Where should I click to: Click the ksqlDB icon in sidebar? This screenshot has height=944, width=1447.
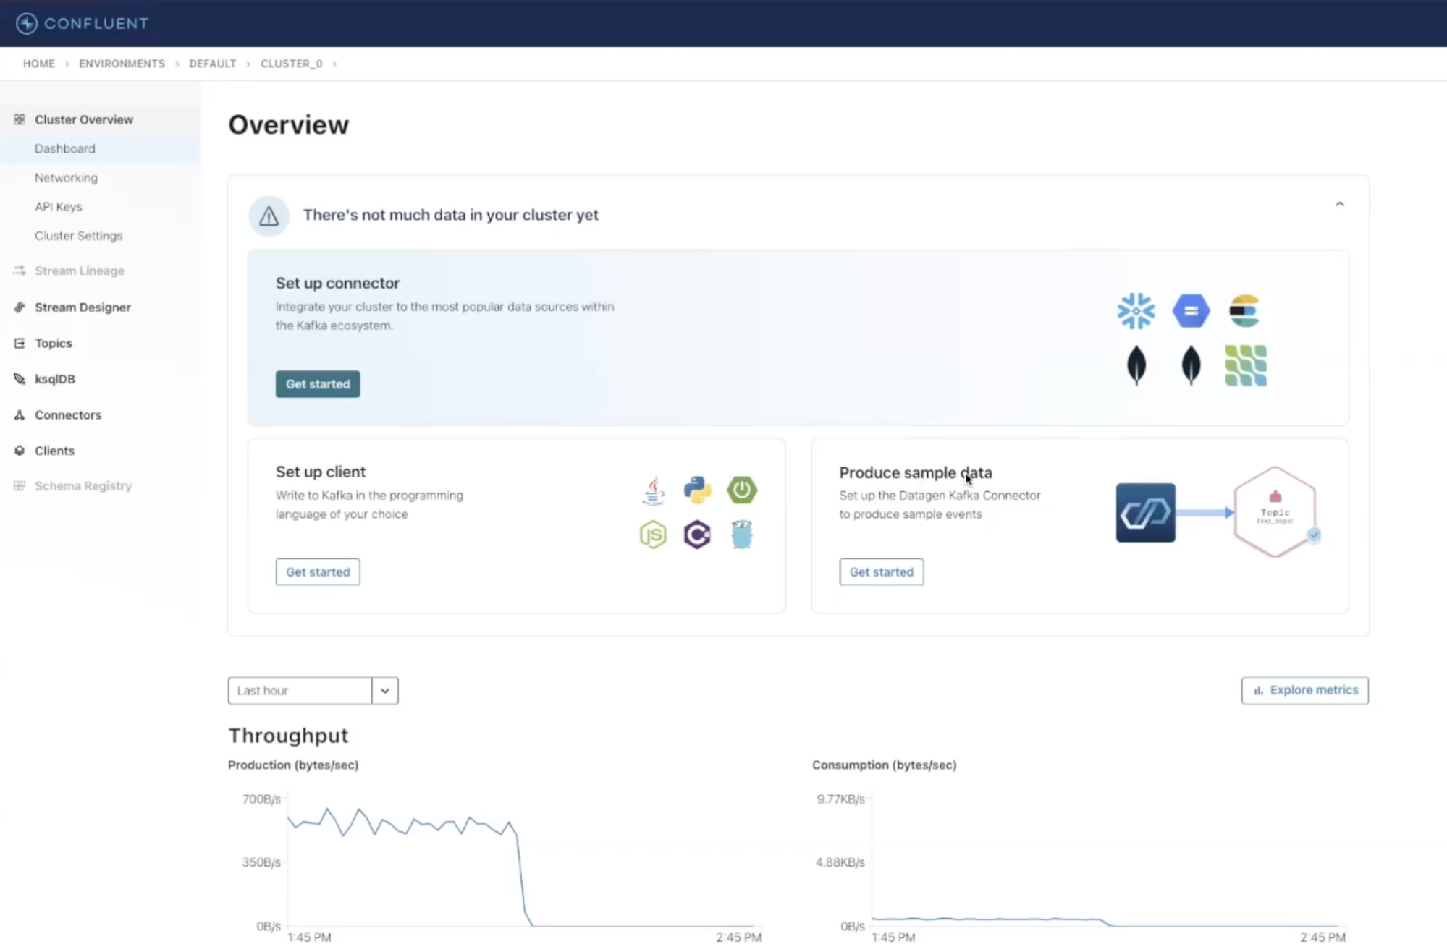pos(20,379)
